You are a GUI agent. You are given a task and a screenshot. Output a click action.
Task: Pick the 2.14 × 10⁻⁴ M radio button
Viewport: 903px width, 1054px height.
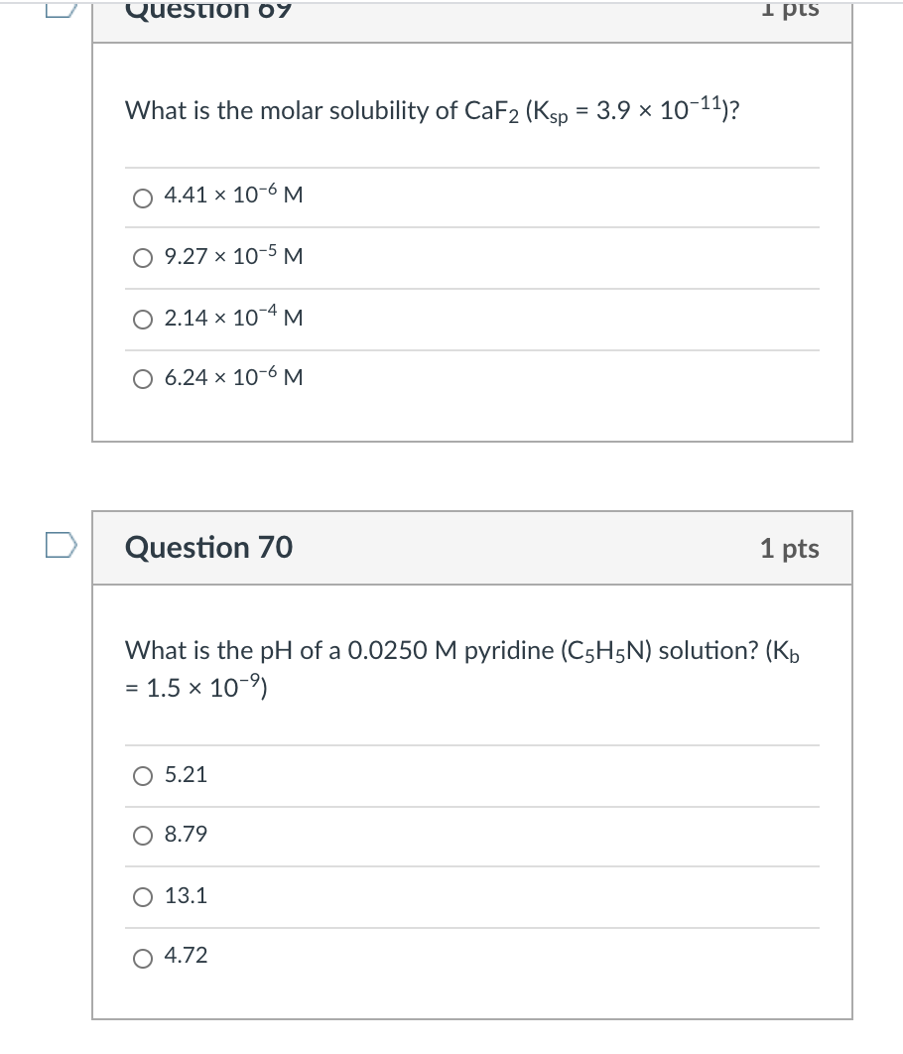coord(143,320)
